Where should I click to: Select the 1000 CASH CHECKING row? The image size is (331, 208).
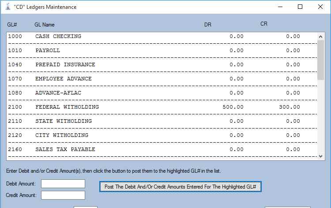click(162, 36)
